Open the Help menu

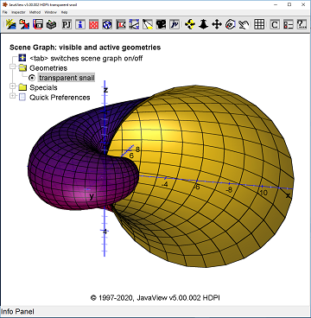[x=64, y=12]
